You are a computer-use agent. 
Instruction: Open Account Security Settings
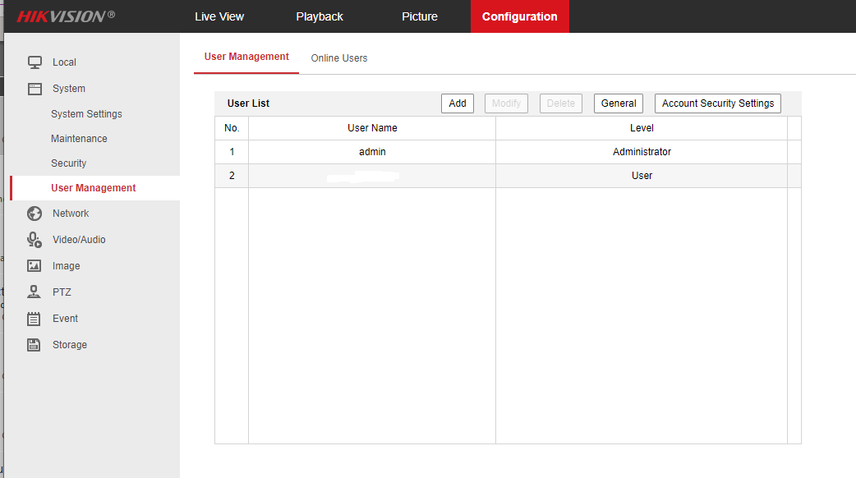[x=718, y=103]
